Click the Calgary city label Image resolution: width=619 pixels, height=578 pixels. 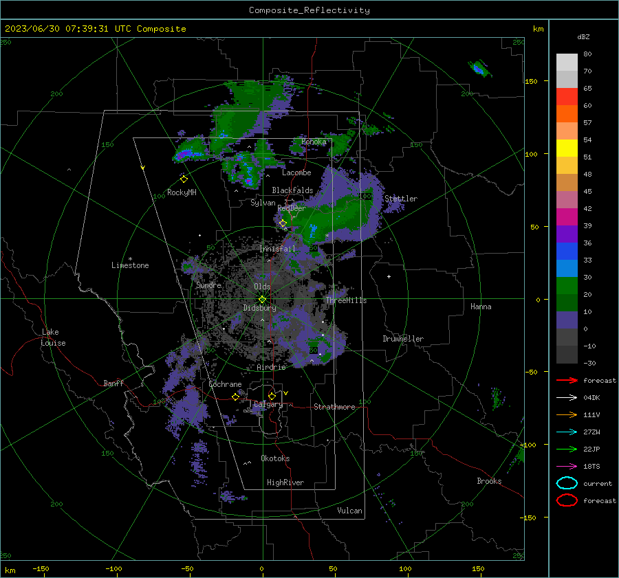(x=268, y=404)
